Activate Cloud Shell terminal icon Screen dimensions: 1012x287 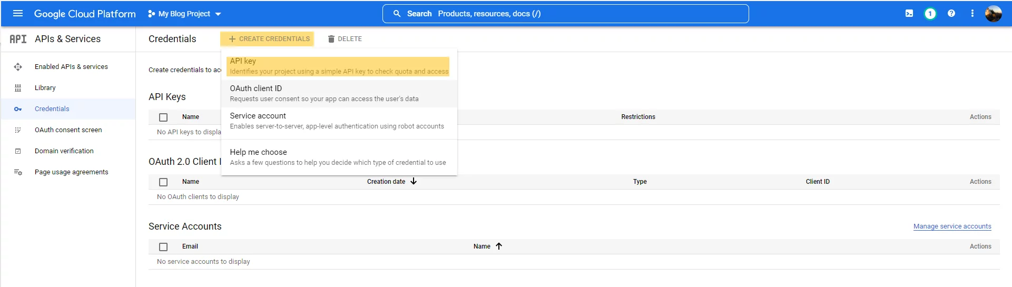pos(909,14)
